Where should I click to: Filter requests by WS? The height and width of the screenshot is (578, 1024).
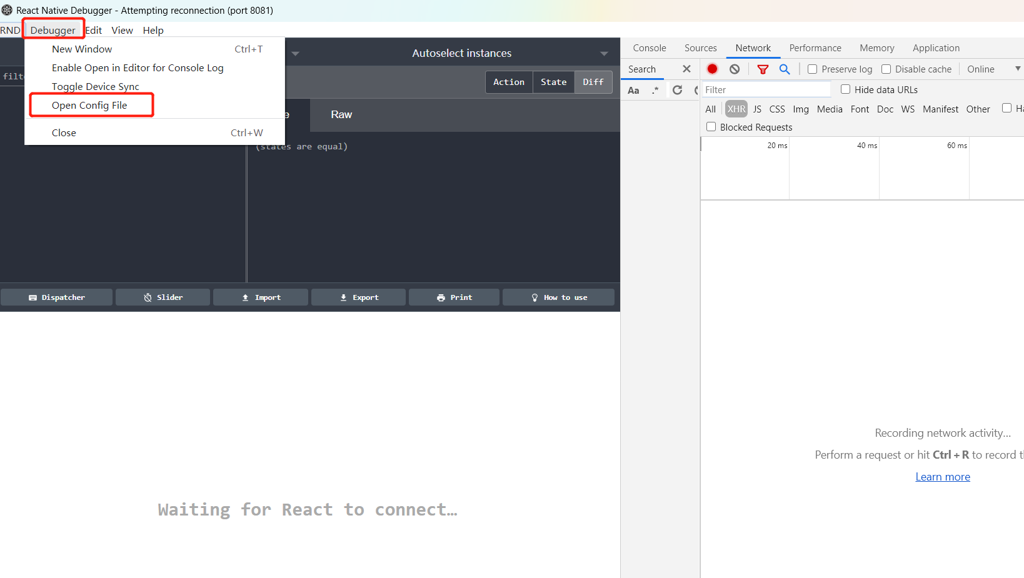[x=908, y=109]
